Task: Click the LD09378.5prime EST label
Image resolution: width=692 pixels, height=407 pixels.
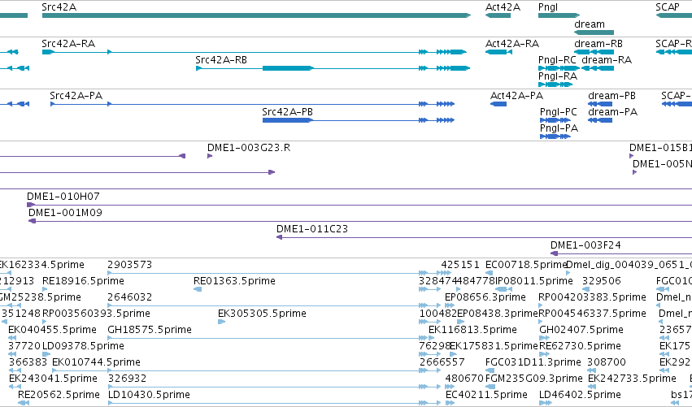Action: 83,347
